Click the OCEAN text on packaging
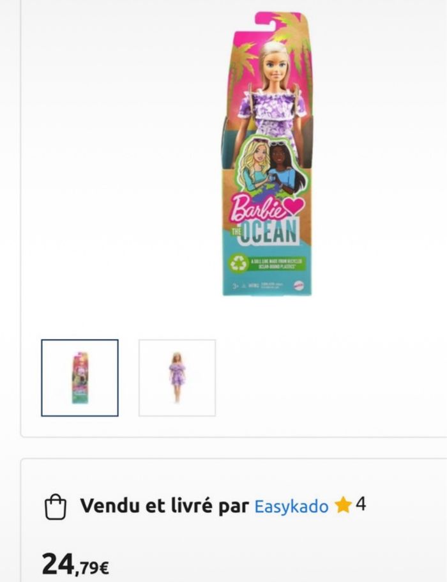The width and height of the screenshot is (447, 582). 269,232
